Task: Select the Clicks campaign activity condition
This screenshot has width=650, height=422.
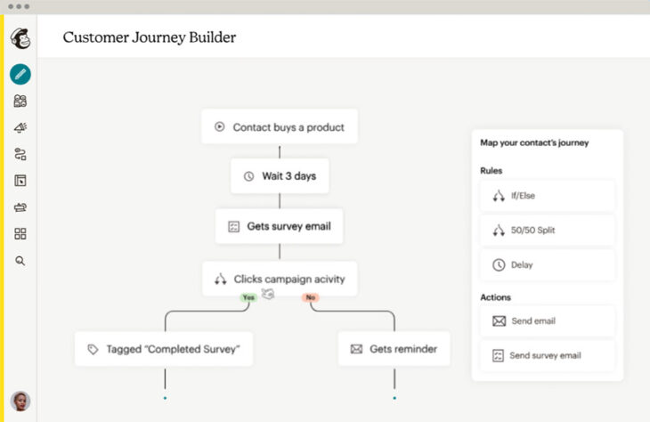Action: pos(279,279)
